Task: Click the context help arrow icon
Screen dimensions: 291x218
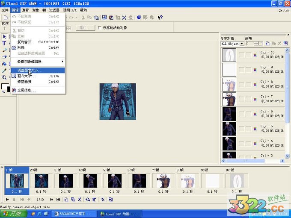Action: tap(160, 18)
